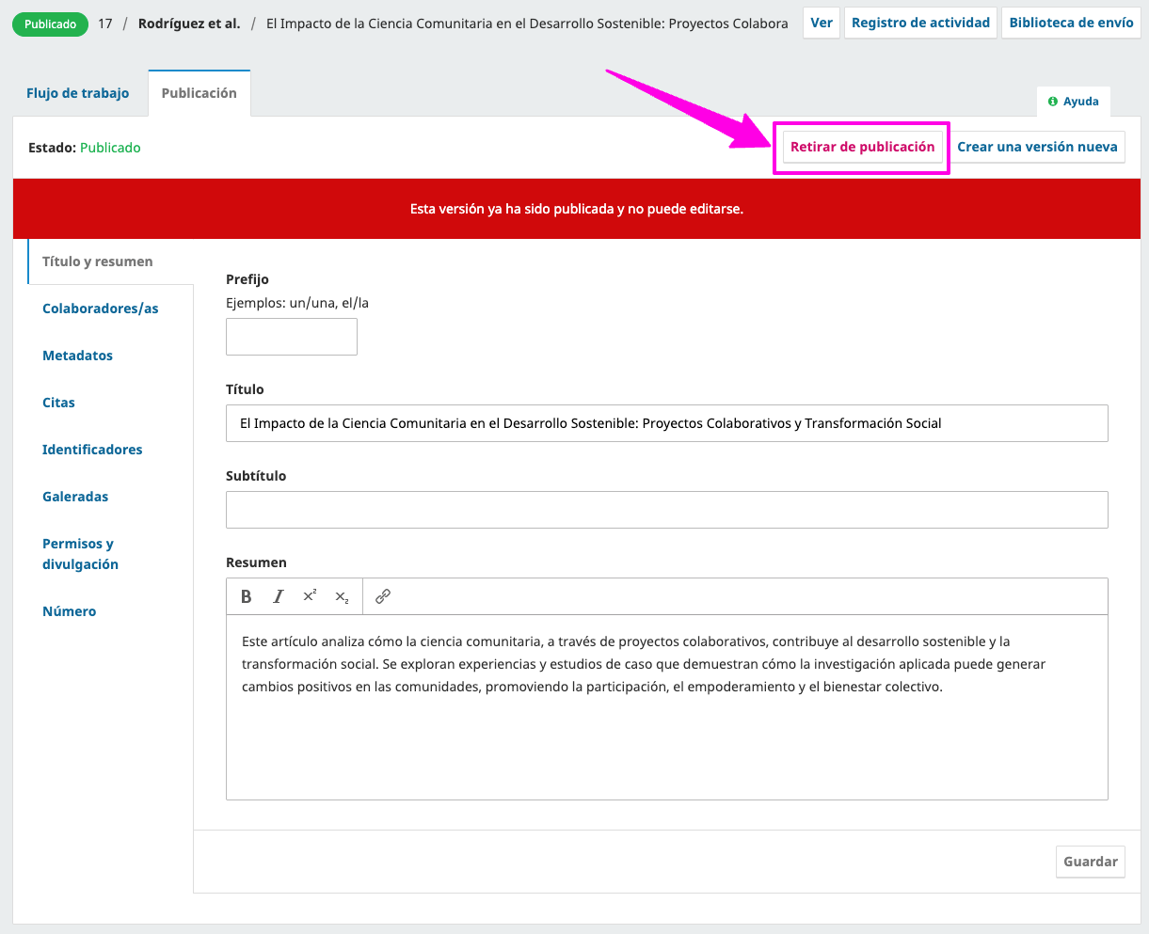Create a new version of the publication
1149x934 pixels.
click(1037, 147)
